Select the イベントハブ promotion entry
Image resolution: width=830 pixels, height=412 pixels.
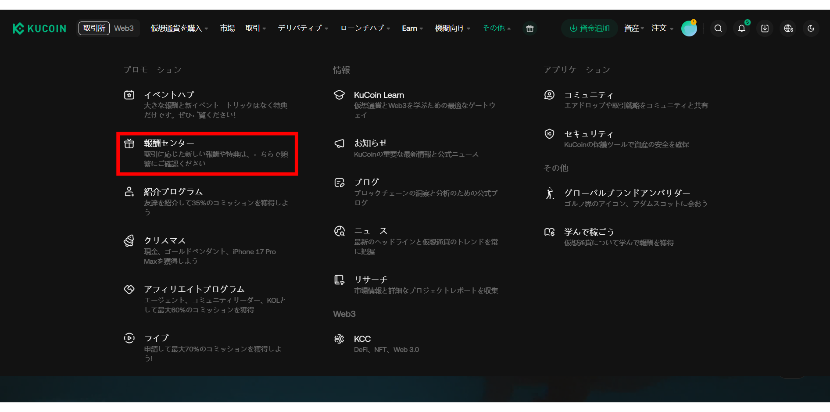pyautogui.click(x=168, y=94)
